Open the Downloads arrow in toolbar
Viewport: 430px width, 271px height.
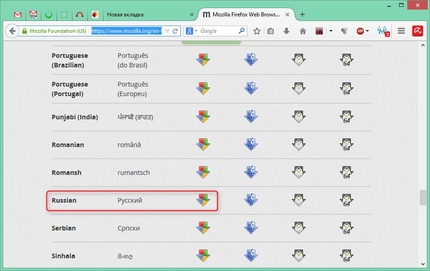(x=287, y=31)
